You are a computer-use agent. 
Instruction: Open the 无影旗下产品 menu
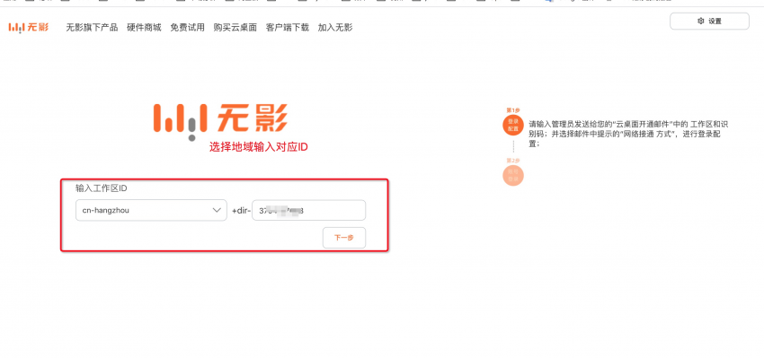pyautogui.click(x=92, y=27)
